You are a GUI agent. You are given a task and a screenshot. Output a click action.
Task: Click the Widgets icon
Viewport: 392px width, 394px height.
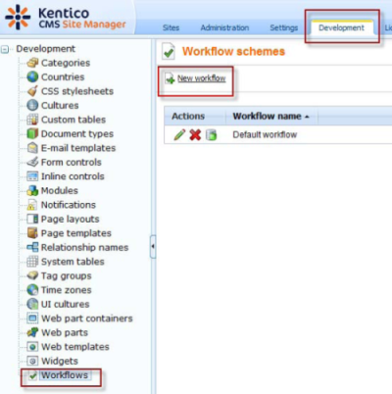click(32, 361)
